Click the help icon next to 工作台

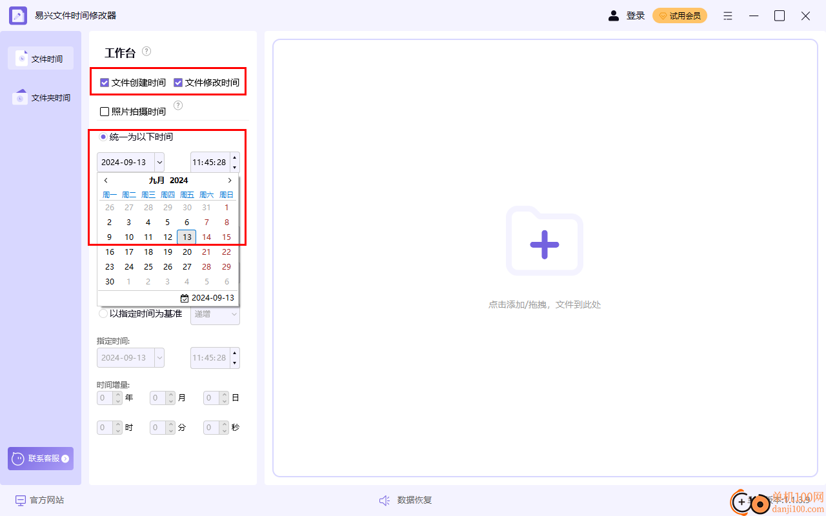[x=146, y=51]
